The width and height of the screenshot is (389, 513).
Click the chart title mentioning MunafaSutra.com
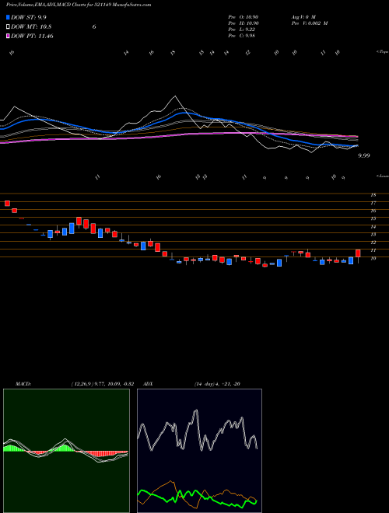pyautogui.click(x=79, y=5)
